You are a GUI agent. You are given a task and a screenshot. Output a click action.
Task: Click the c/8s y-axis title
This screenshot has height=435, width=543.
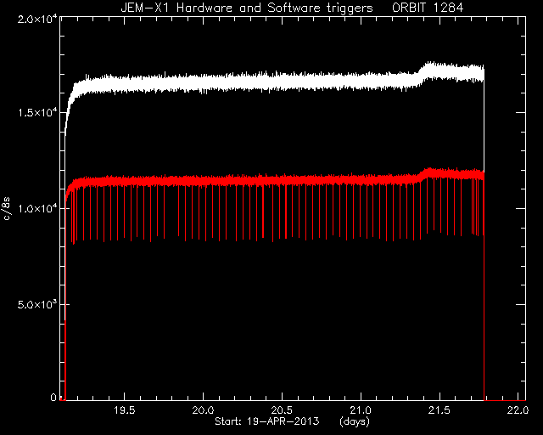point(7,209)
